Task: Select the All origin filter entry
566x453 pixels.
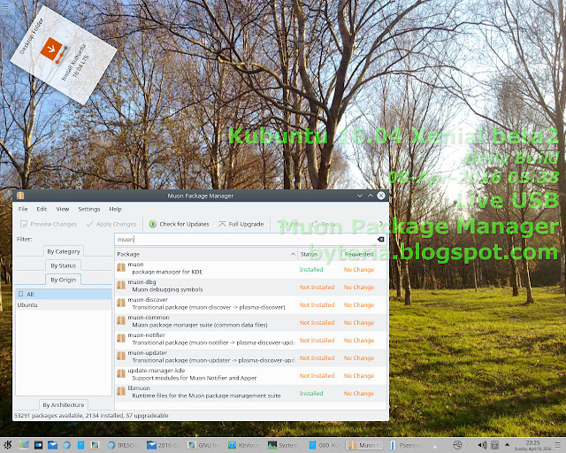Action: coord(64,294)
